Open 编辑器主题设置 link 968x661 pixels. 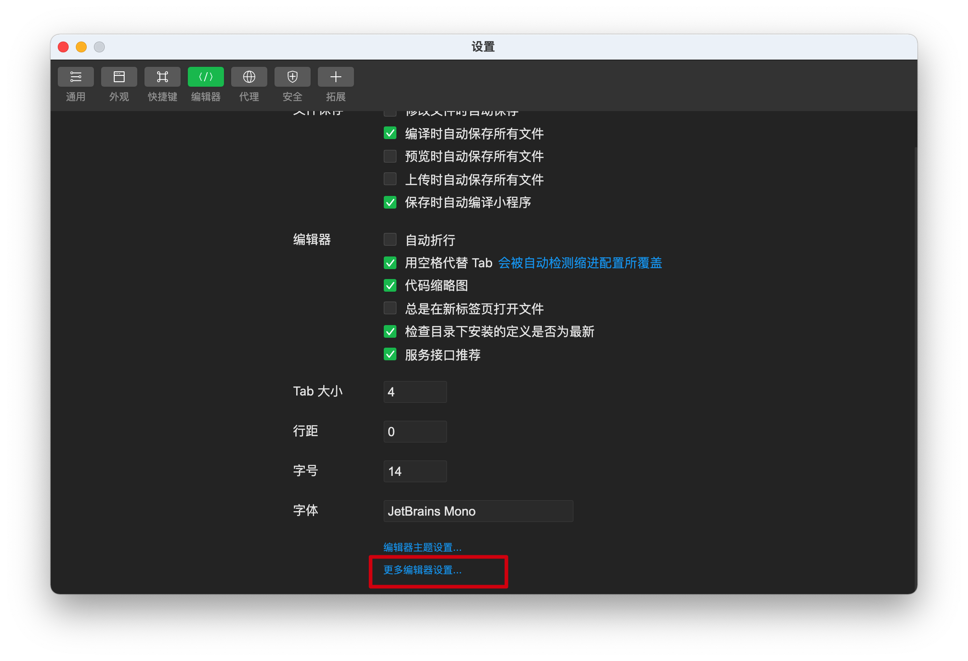coord(422,547)
